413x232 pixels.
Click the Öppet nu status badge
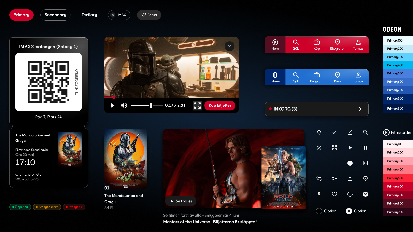(x=20, y=207)
